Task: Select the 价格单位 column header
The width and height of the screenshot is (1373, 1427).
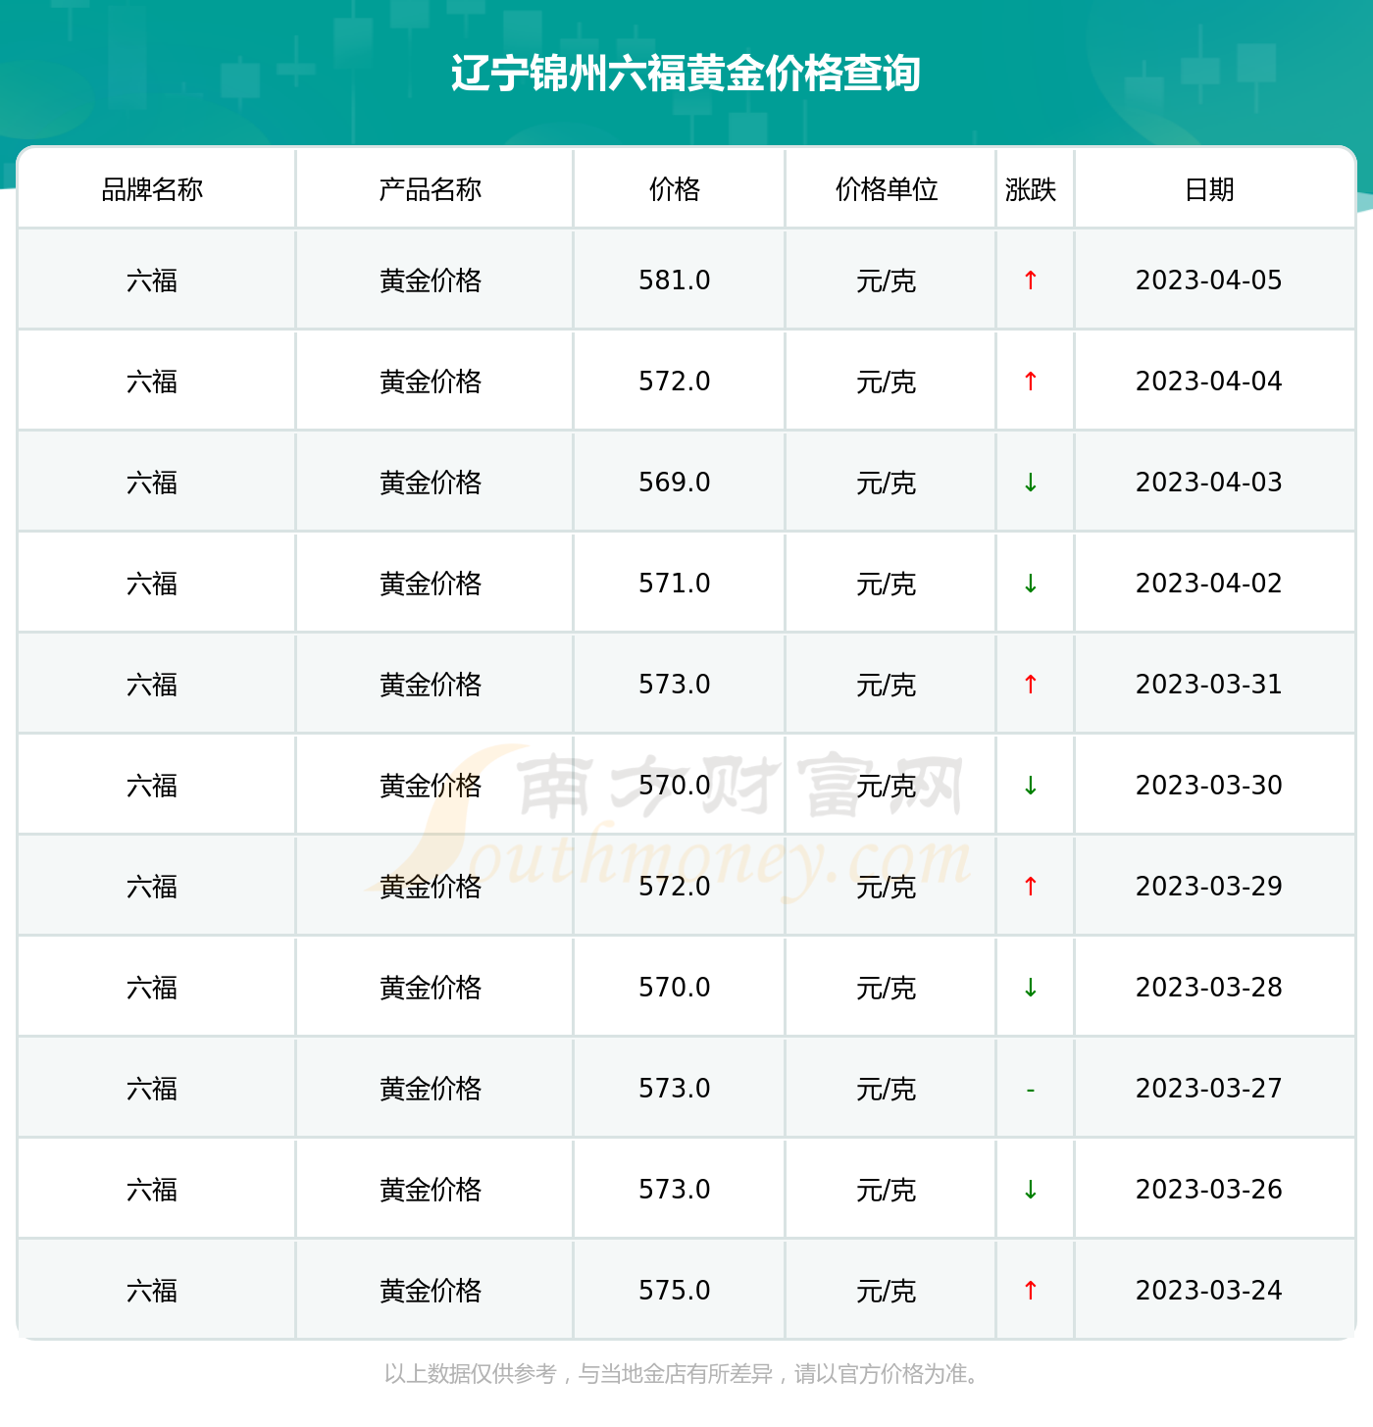Action: click(x=887, y=189)
